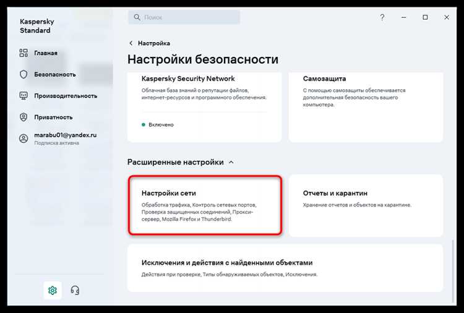Click the Расширенные настройки heading
Viewport: 464px width, 313px height.
(x=176, y=162)
